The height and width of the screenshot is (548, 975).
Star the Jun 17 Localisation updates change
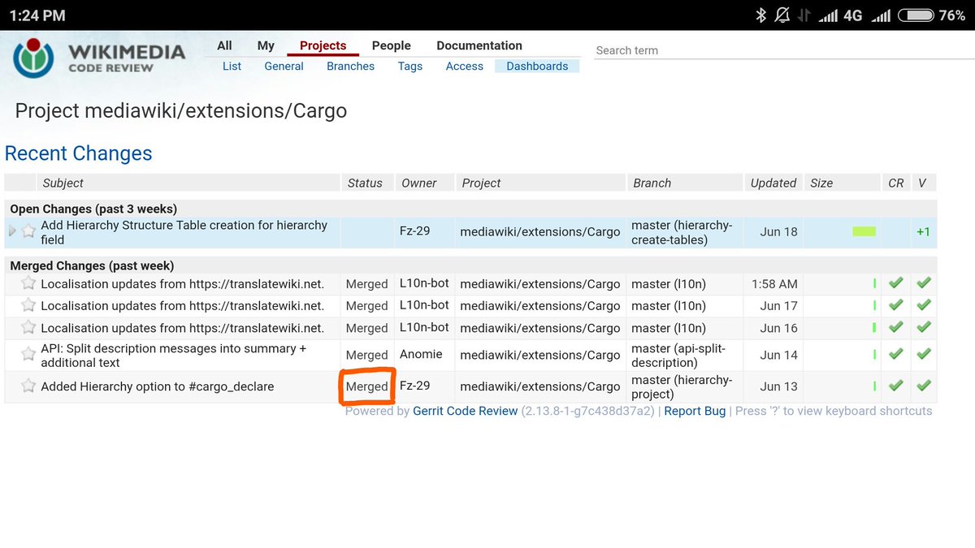pyautogui.click(x=28, y=305)
